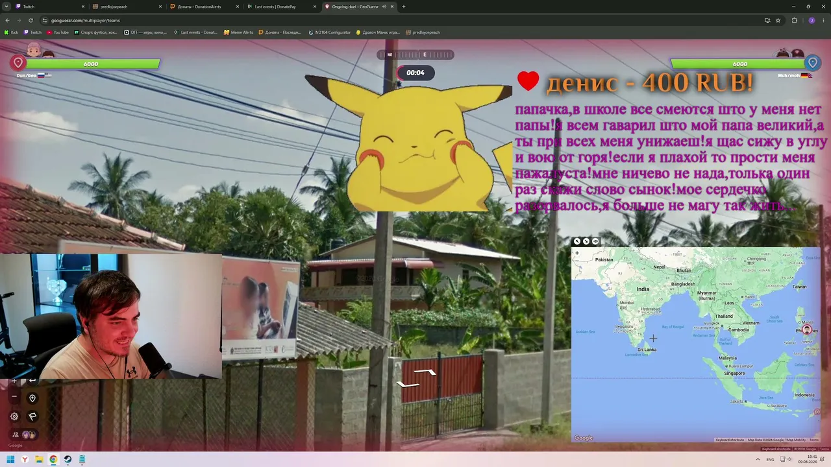This screenshot has height=467, width=831.
Task: Launch Yandex Browser from taskbar
Action: (25, 459)
